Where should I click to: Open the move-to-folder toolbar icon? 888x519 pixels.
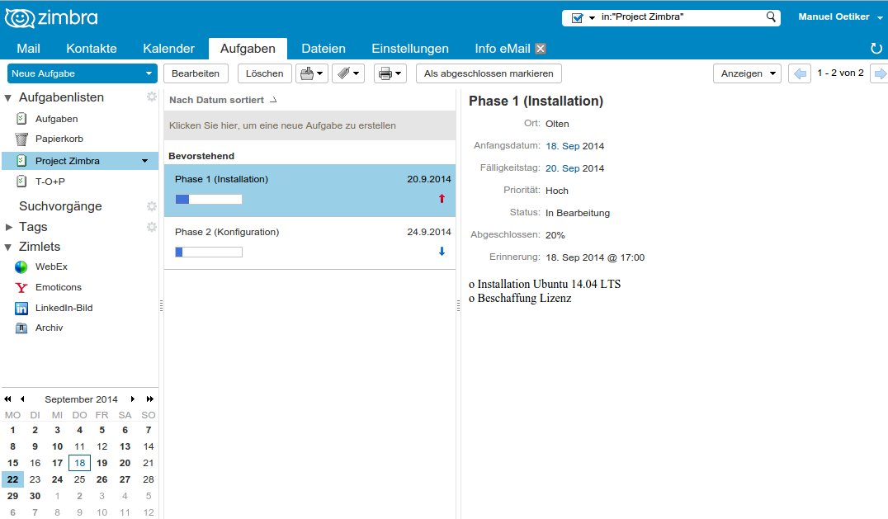click(x=311, y=73)
